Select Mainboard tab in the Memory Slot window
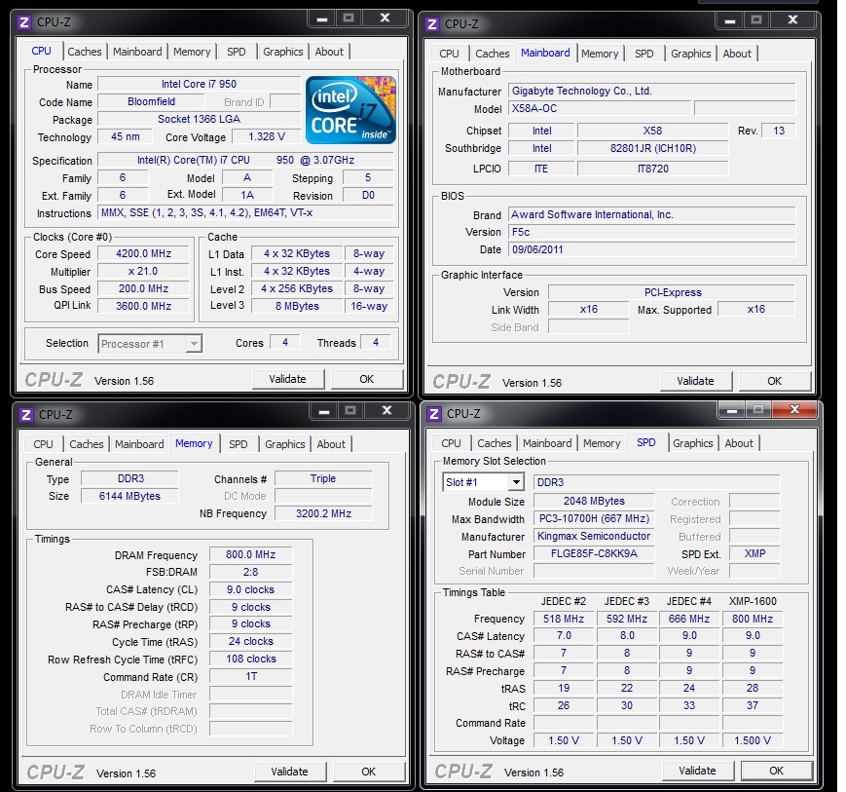Viewport: 846px width, 792px height. point(547,443)
